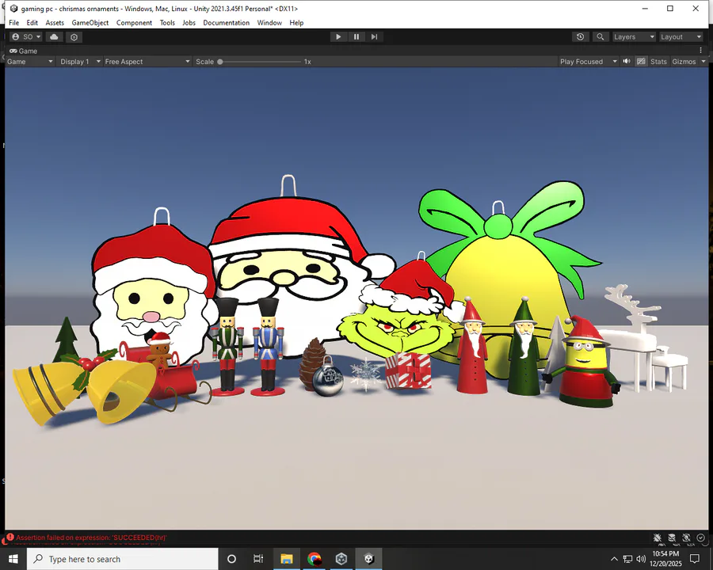Open the Assets menu
Image resolution: width=713 pixels, height=570 pixels.
[x=55, y=23]
